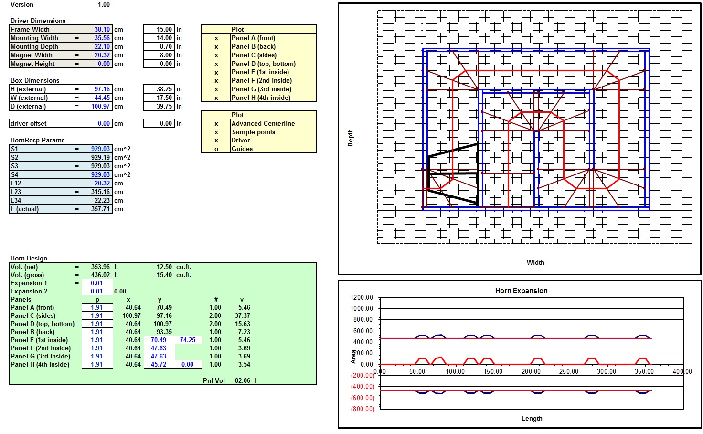This screenshot has width=703, height=434.
Task: Select the L12 value 20.32
Action: pyautogui.click(x=97, y=183)
